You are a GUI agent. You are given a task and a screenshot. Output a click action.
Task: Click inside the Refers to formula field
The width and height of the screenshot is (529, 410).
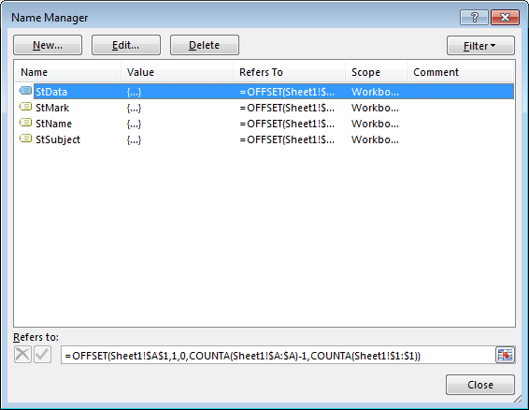[278, 356]
